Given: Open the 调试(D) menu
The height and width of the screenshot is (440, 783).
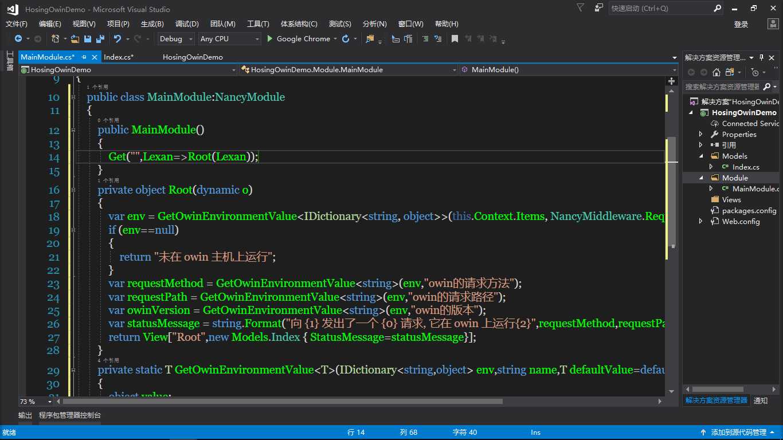Looking at the screenshot, I should click(187, 24).
